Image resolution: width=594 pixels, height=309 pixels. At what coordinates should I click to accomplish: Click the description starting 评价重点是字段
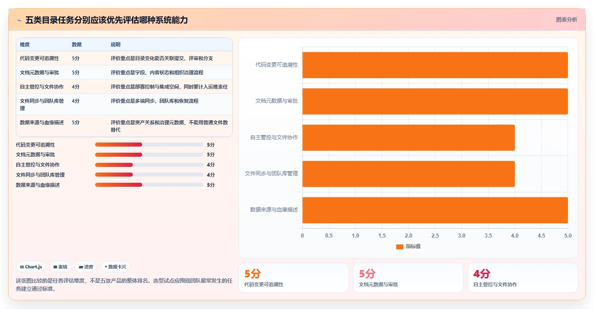157,73
